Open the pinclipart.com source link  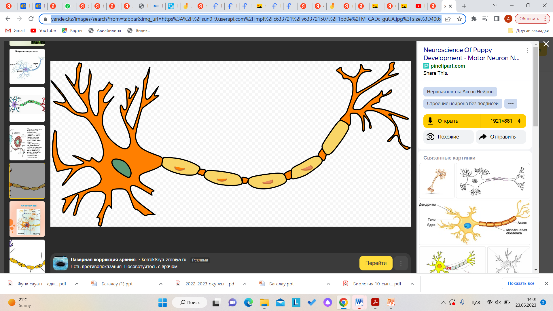point(447,66)
